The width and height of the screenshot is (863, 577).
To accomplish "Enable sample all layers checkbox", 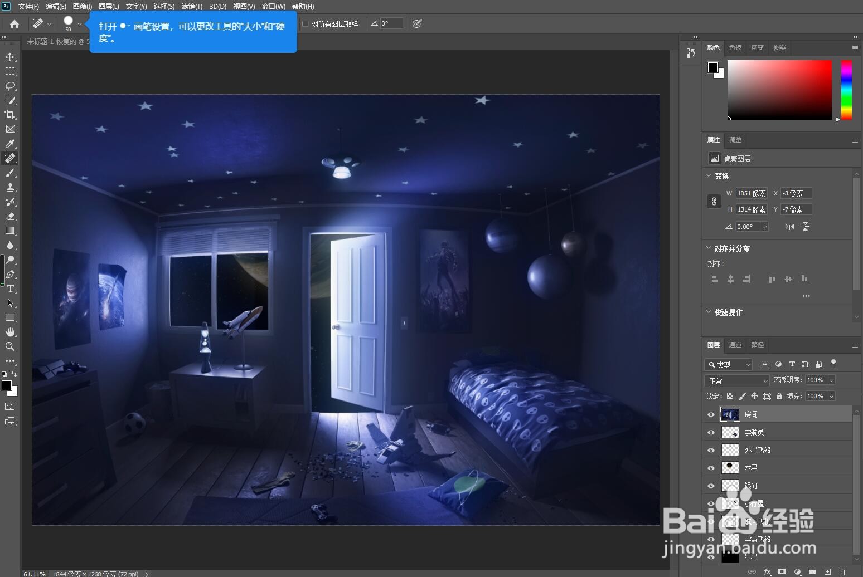I will 306,24.
